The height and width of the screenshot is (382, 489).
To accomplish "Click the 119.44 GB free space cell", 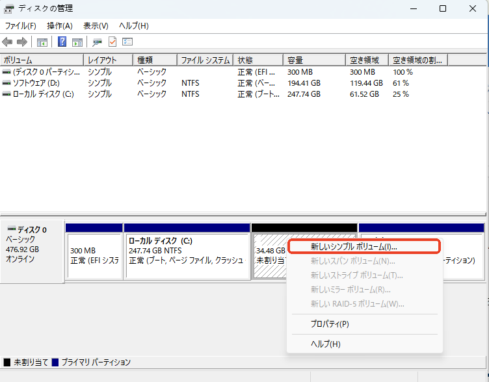I will [366, 83].
